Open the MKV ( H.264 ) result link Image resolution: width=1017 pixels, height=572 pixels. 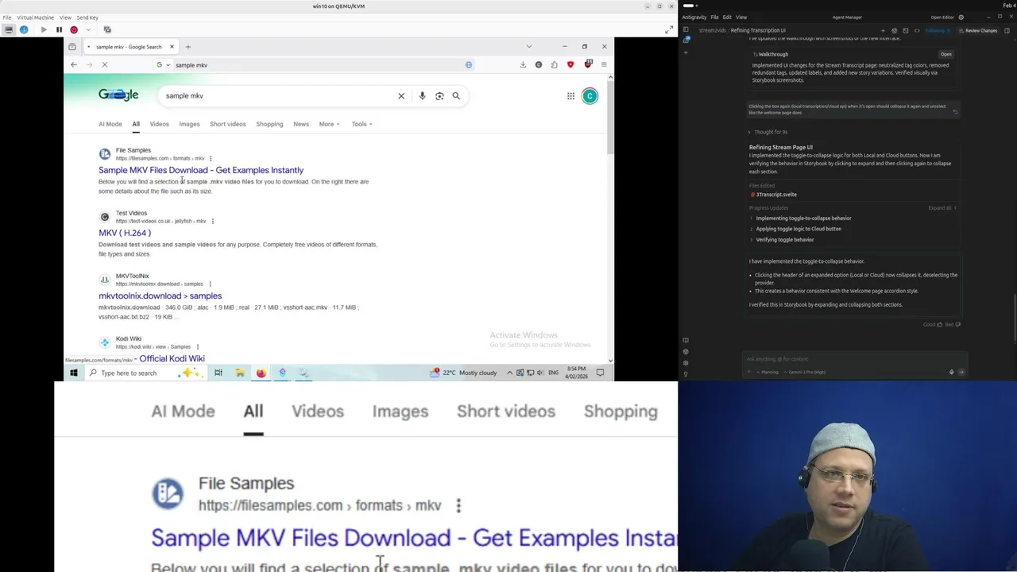[x=125, y=233]
